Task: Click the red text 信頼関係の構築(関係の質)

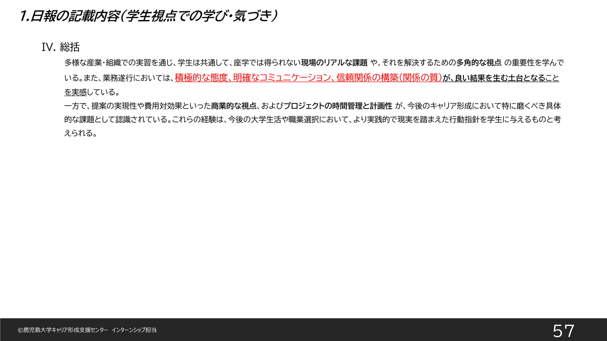Action: coord(389,78)
